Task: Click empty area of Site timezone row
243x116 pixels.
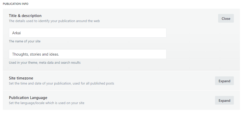Action: (x=165, y=81)
